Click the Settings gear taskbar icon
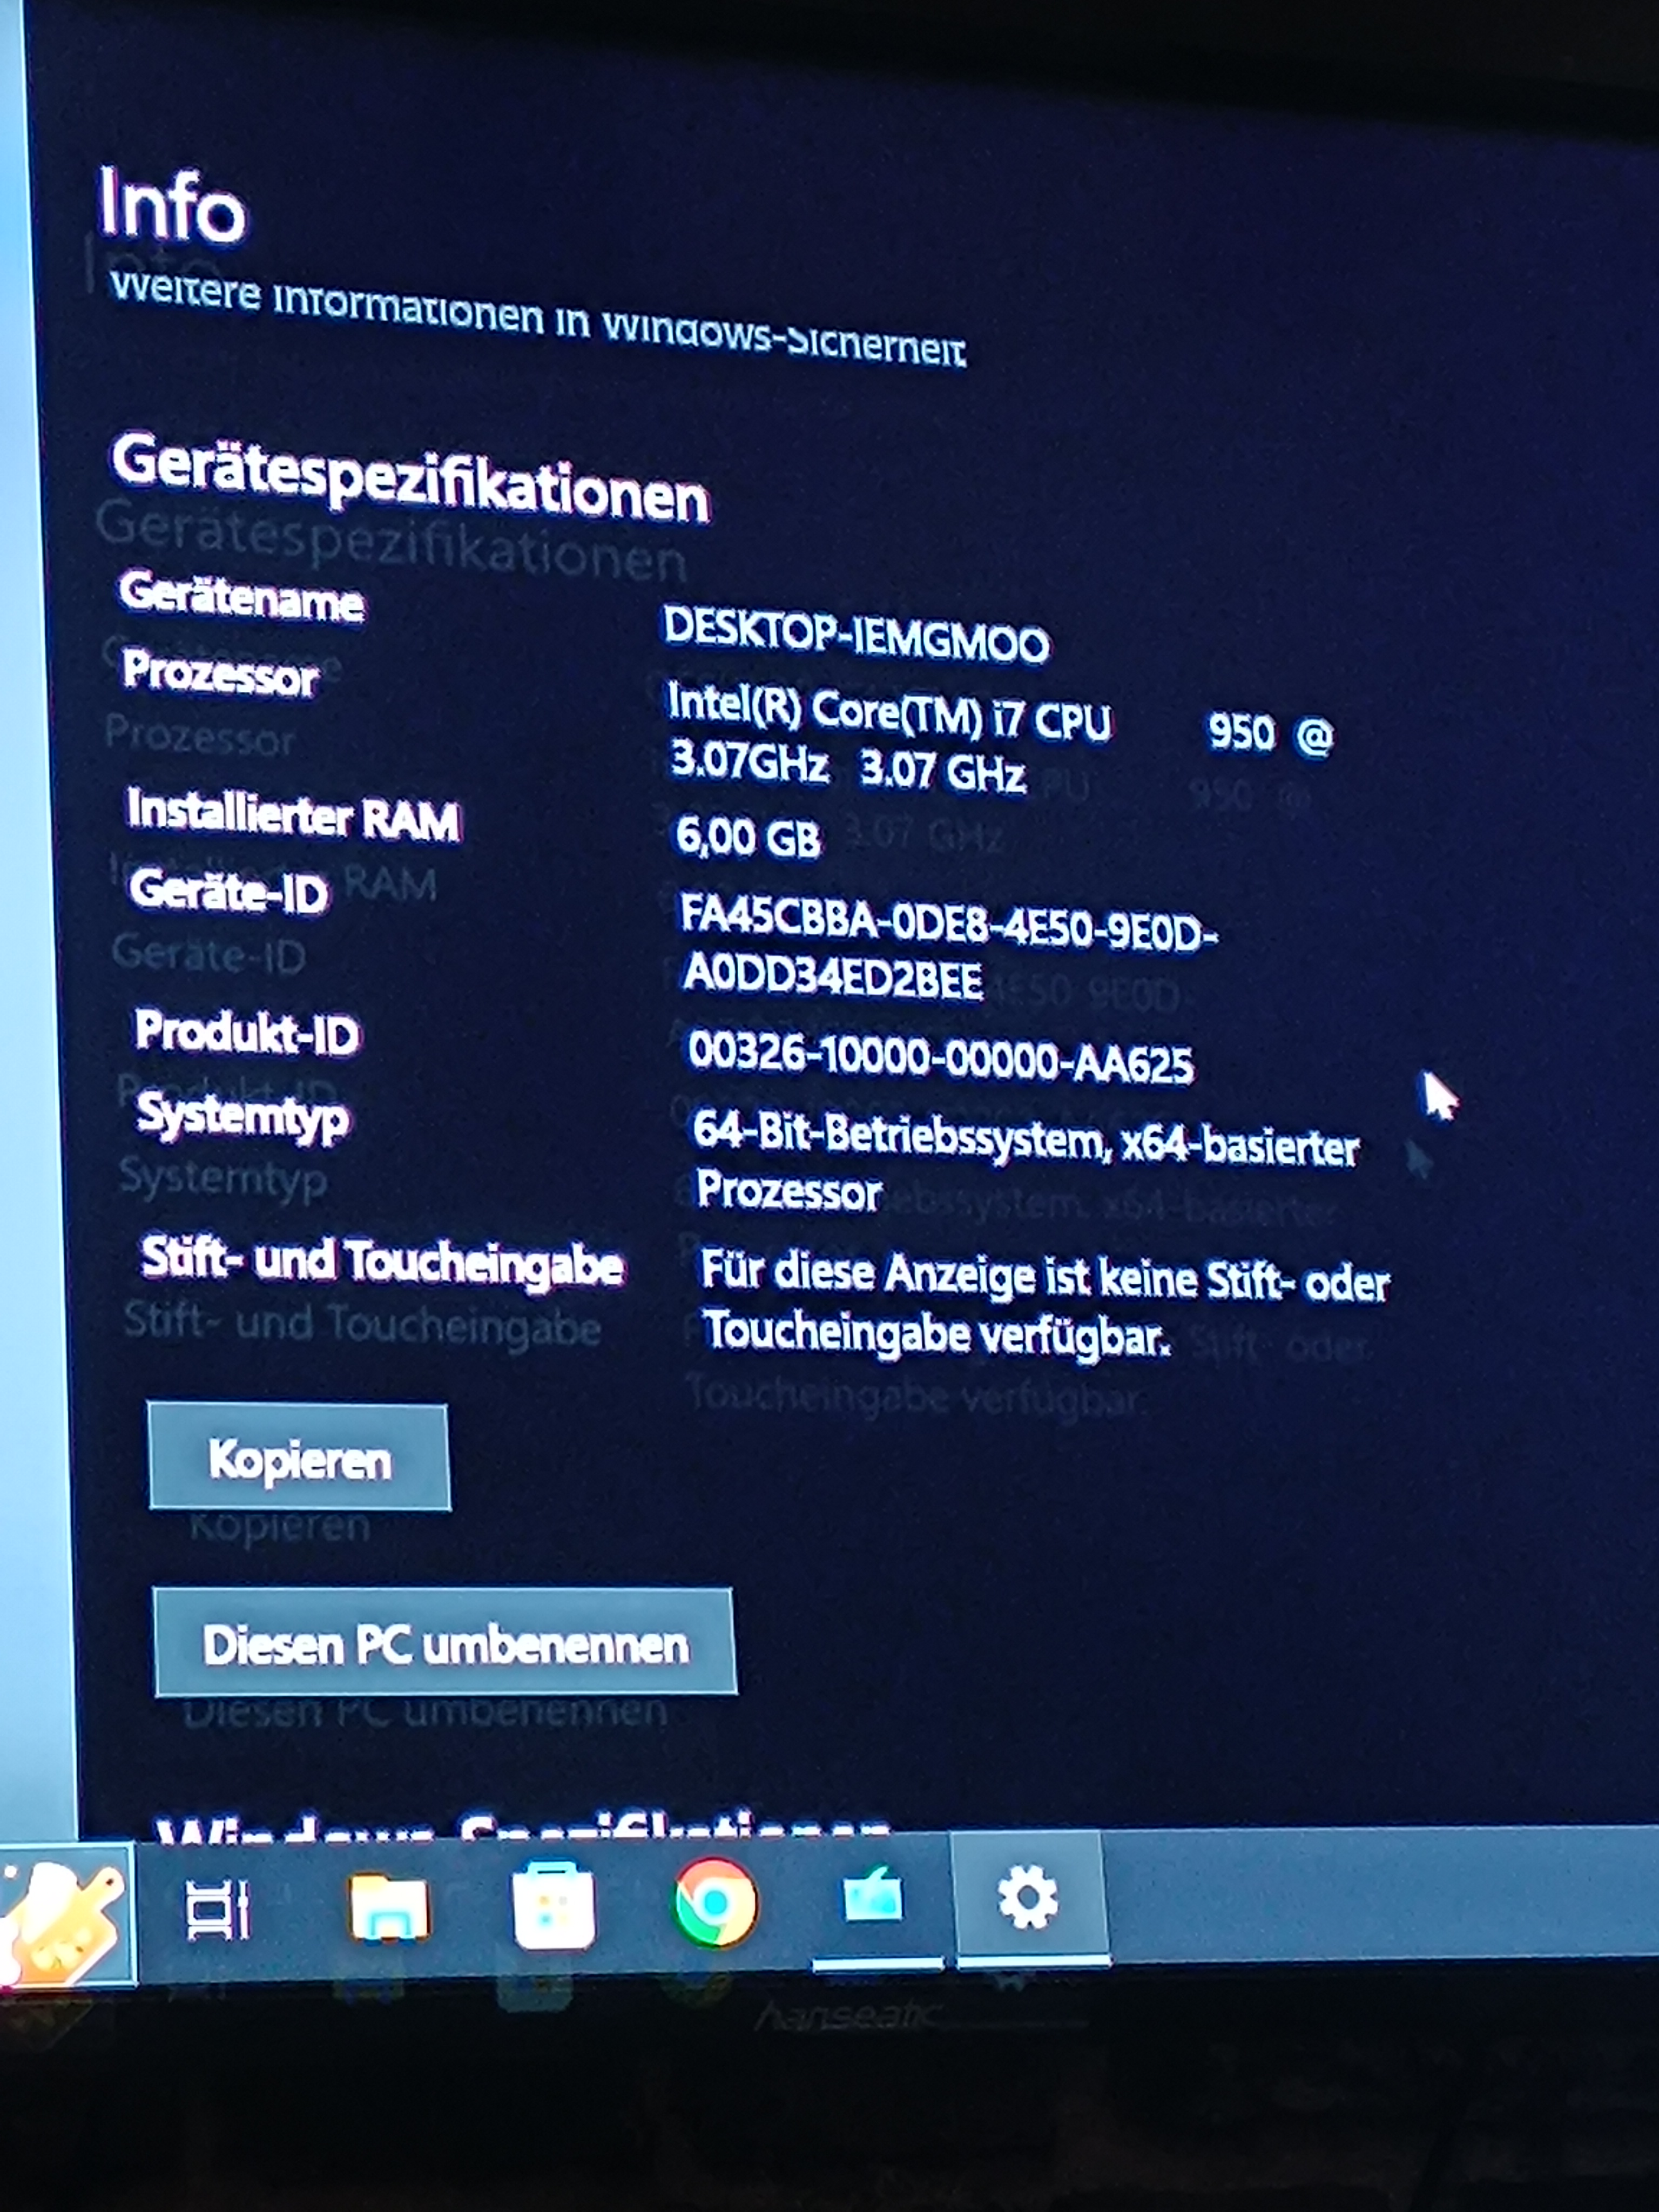 tap(1028, 1896)
